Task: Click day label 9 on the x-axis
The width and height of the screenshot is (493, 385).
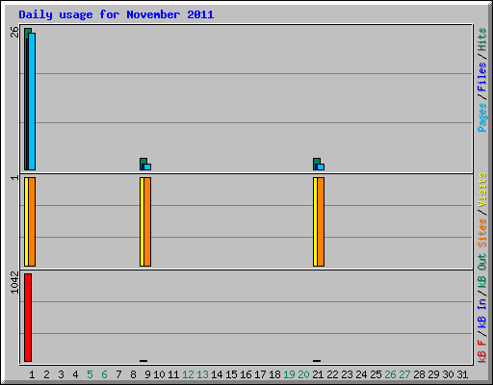Action: (147, 374)
